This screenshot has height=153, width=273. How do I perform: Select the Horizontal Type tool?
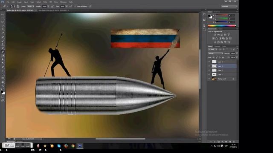pos(3,71)
